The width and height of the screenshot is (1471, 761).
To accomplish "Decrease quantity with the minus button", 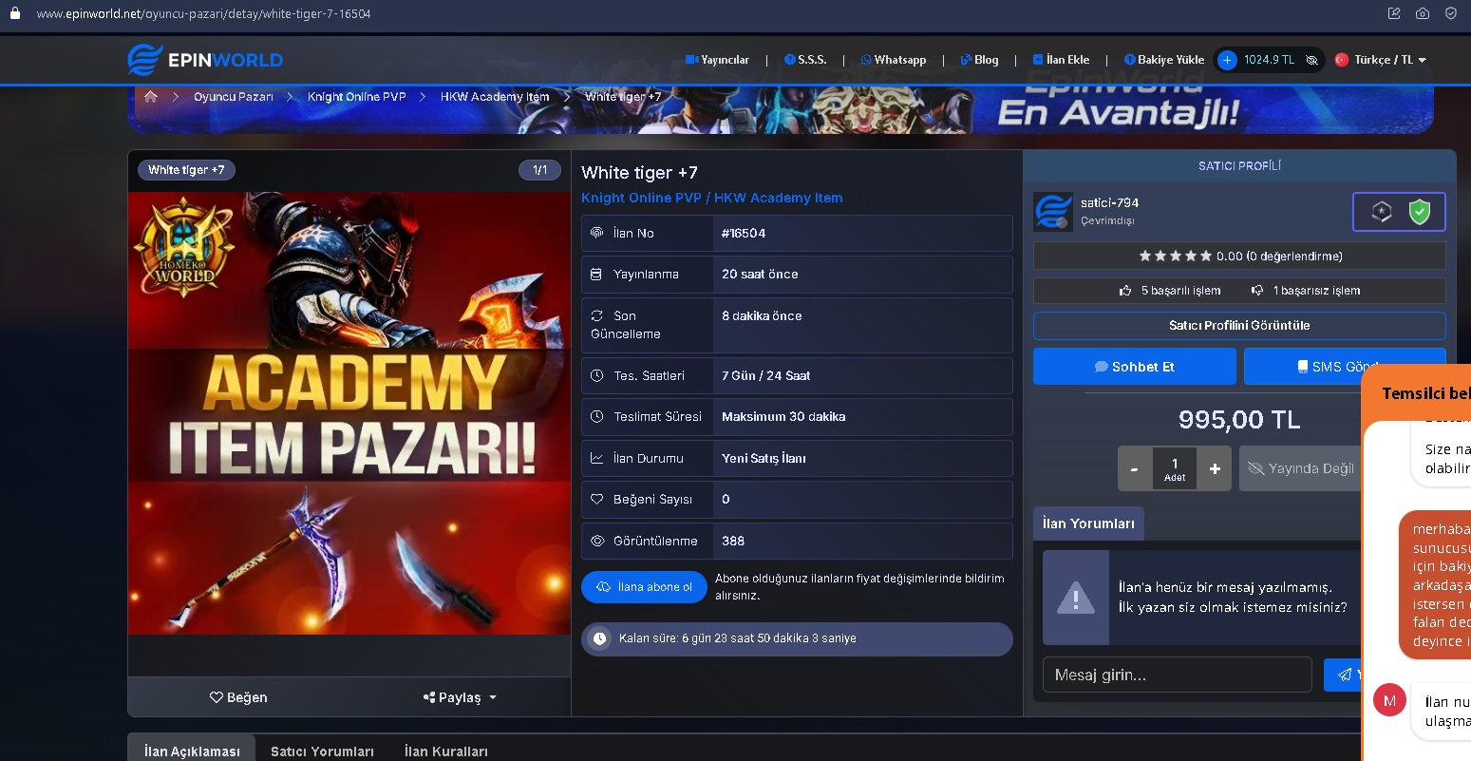I will coord(1135,469).
